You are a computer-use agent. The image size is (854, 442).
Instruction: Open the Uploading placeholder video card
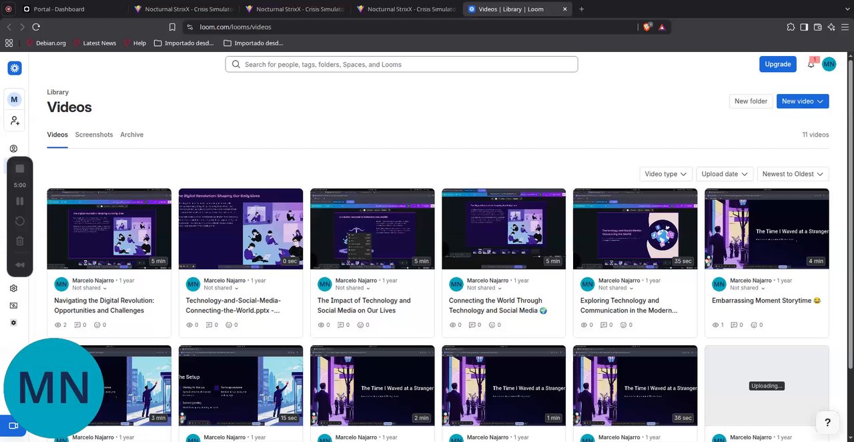[767, 385]
